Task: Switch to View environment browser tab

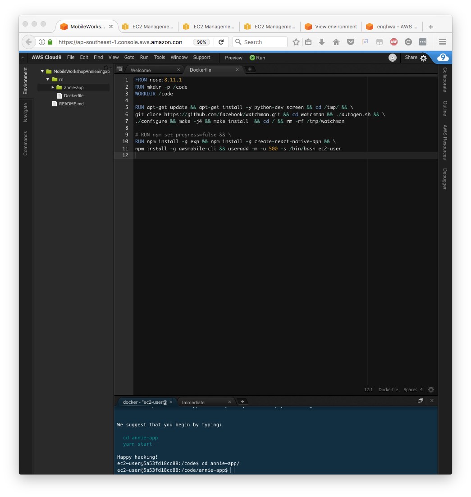Action: coord(331,27)
